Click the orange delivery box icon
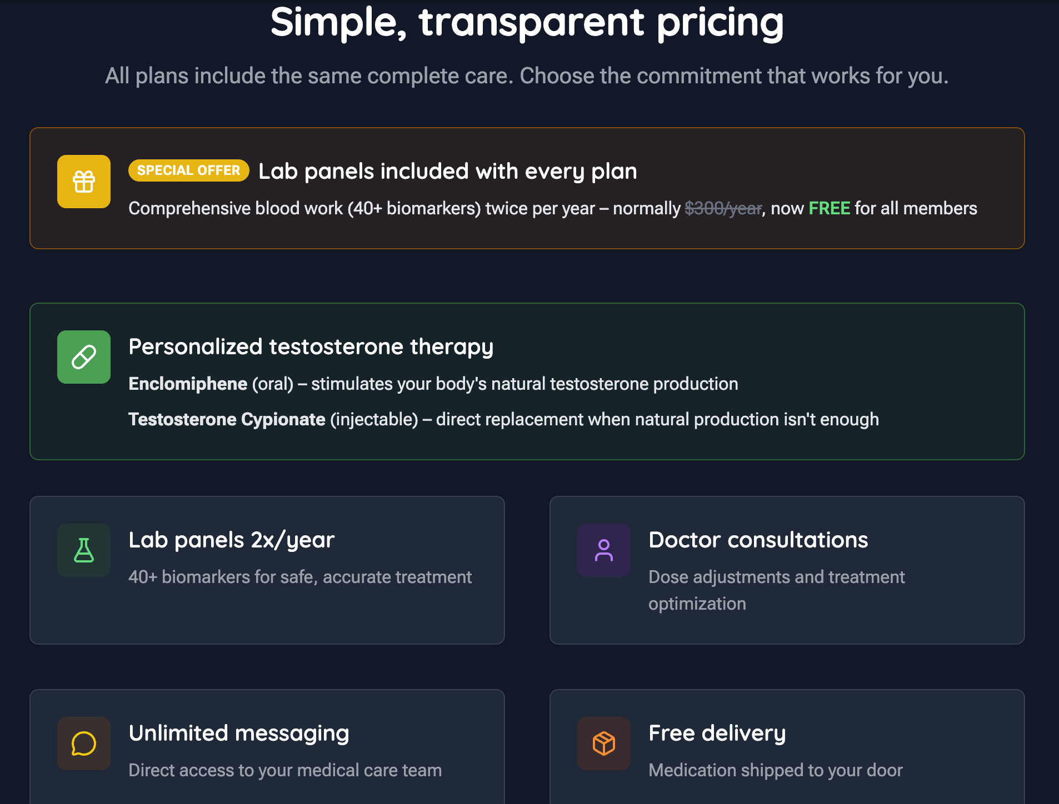1059x804 pixels. 604,743
